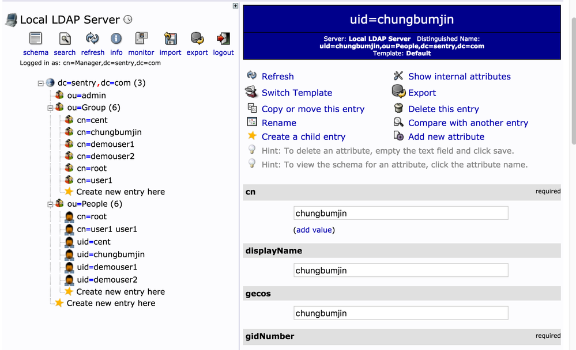
Task: Click the cn value input field
Action: (x=401, y=213)
